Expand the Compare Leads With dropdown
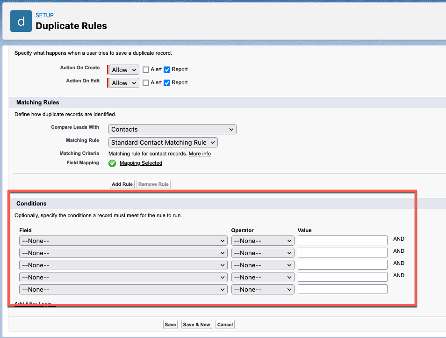The image size is (446, 338). tap(173, 129)
